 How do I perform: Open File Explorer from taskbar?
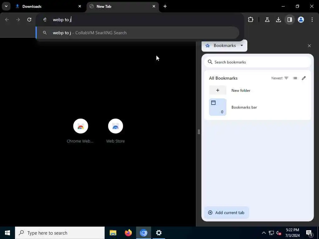(113, 233)
